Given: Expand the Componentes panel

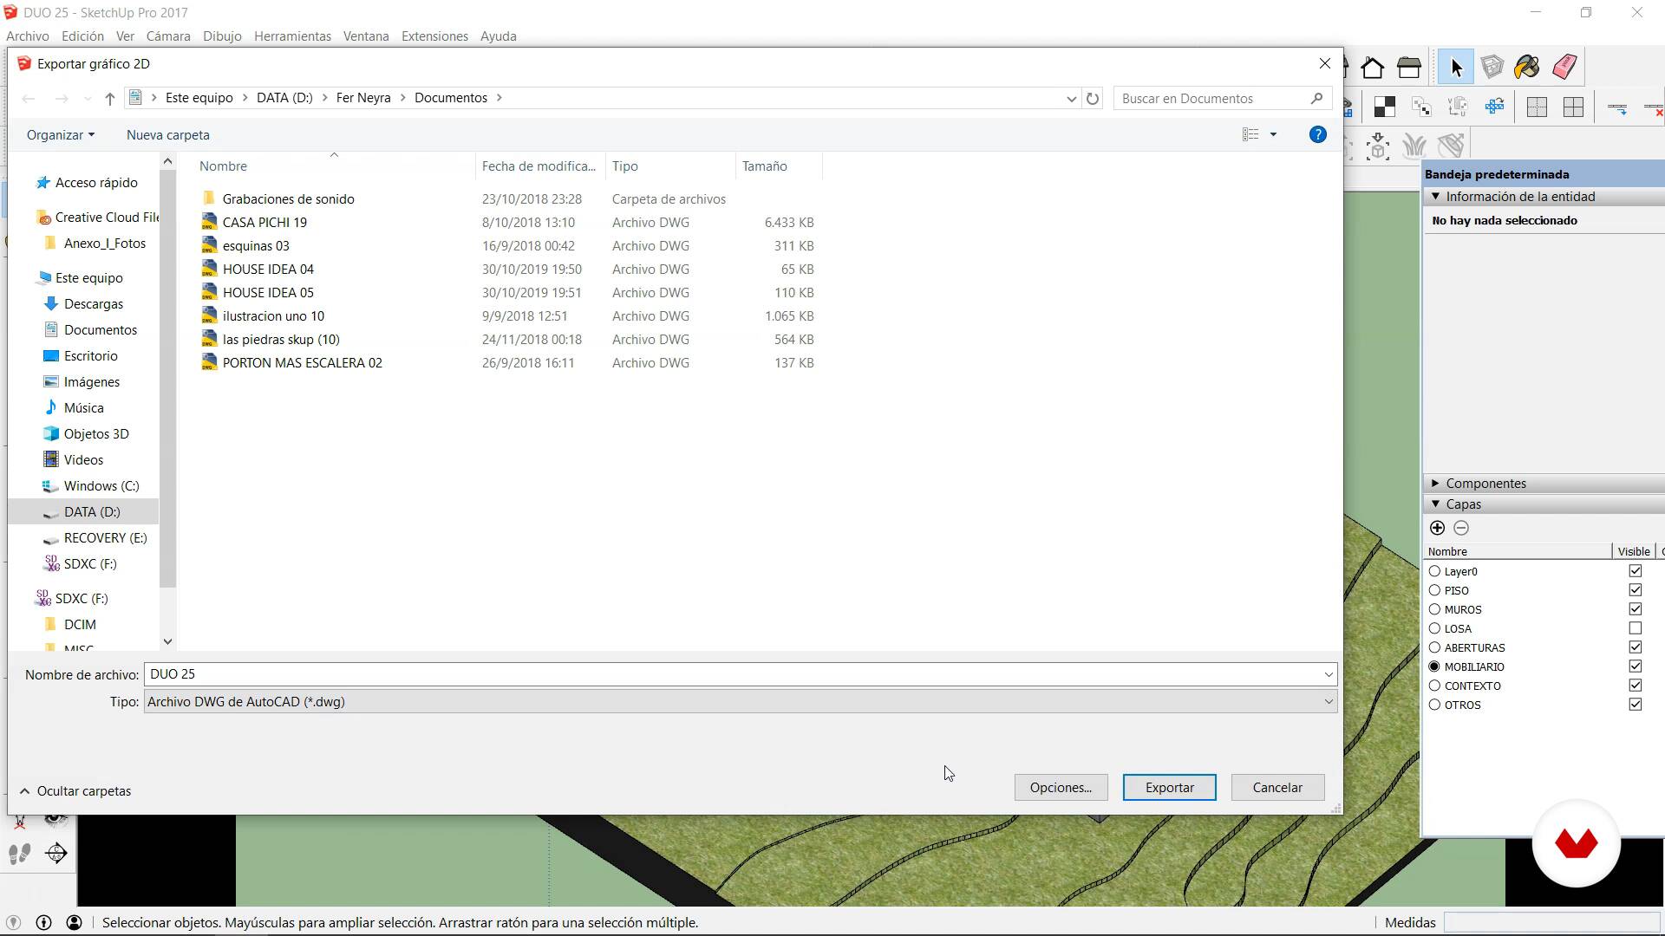Looking at the screenshot, I should point(1434,484).
